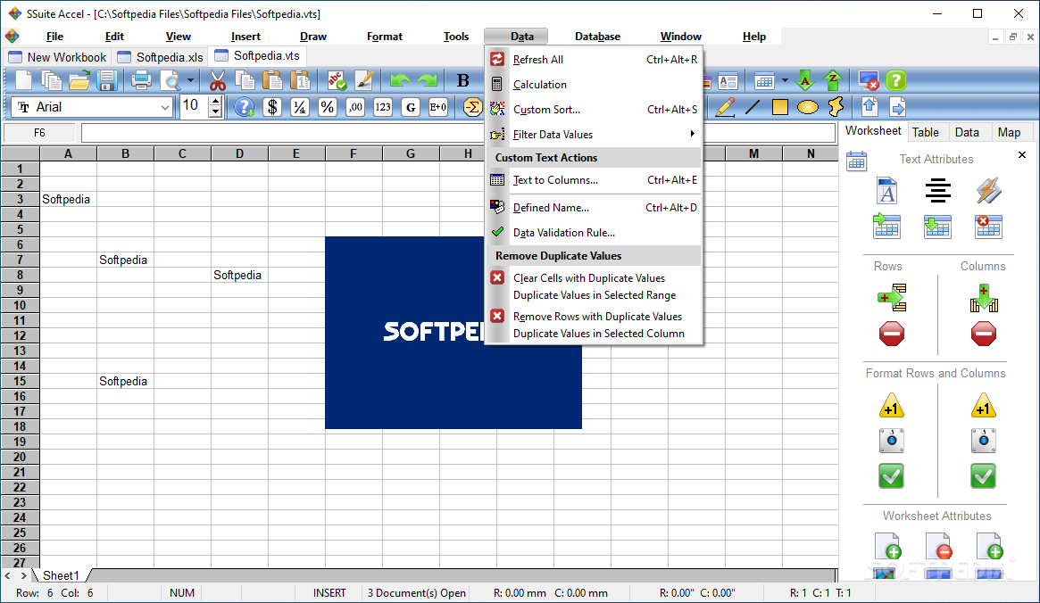Click the decimal ,00 format icon
The image size is (1040, 603).
tap(354, 107)
